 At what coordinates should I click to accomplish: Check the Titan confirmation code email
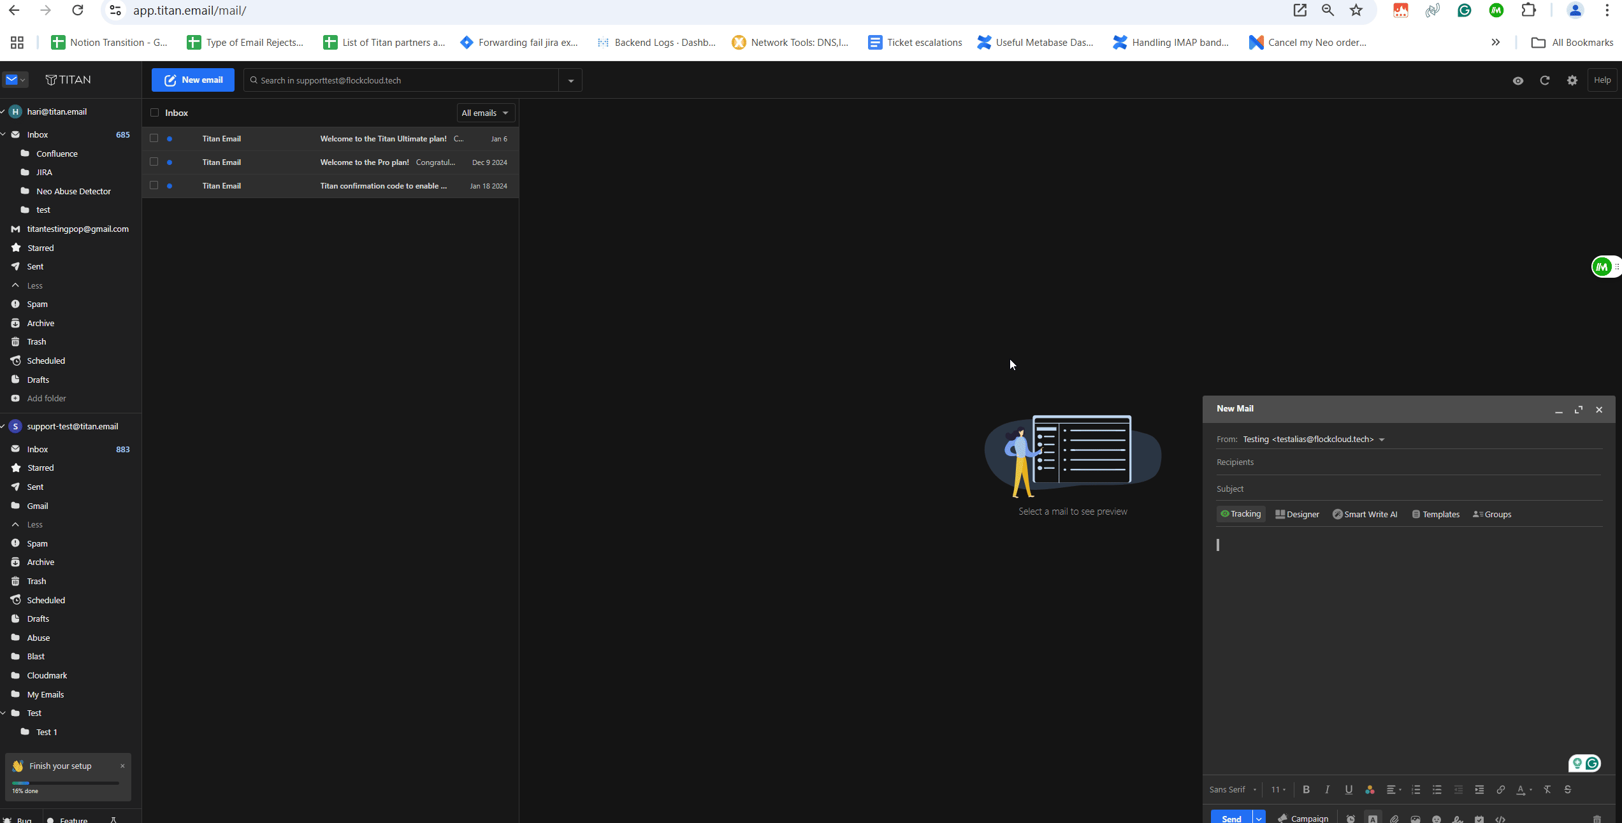(x=154, y=185)
